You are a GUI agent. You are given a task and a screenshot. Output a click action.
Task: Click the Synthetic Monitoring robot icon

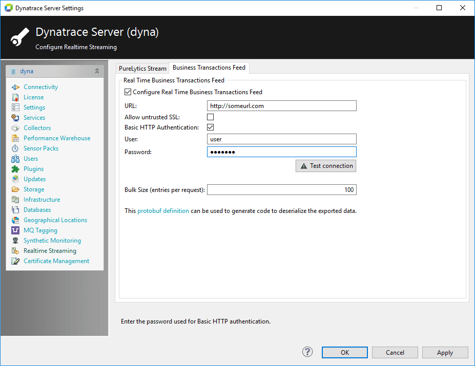tap(15, 241)
